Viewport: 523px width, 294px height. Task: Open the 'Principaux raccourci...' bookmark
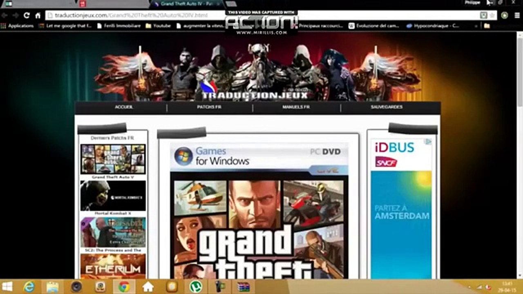tap(317, 26)
